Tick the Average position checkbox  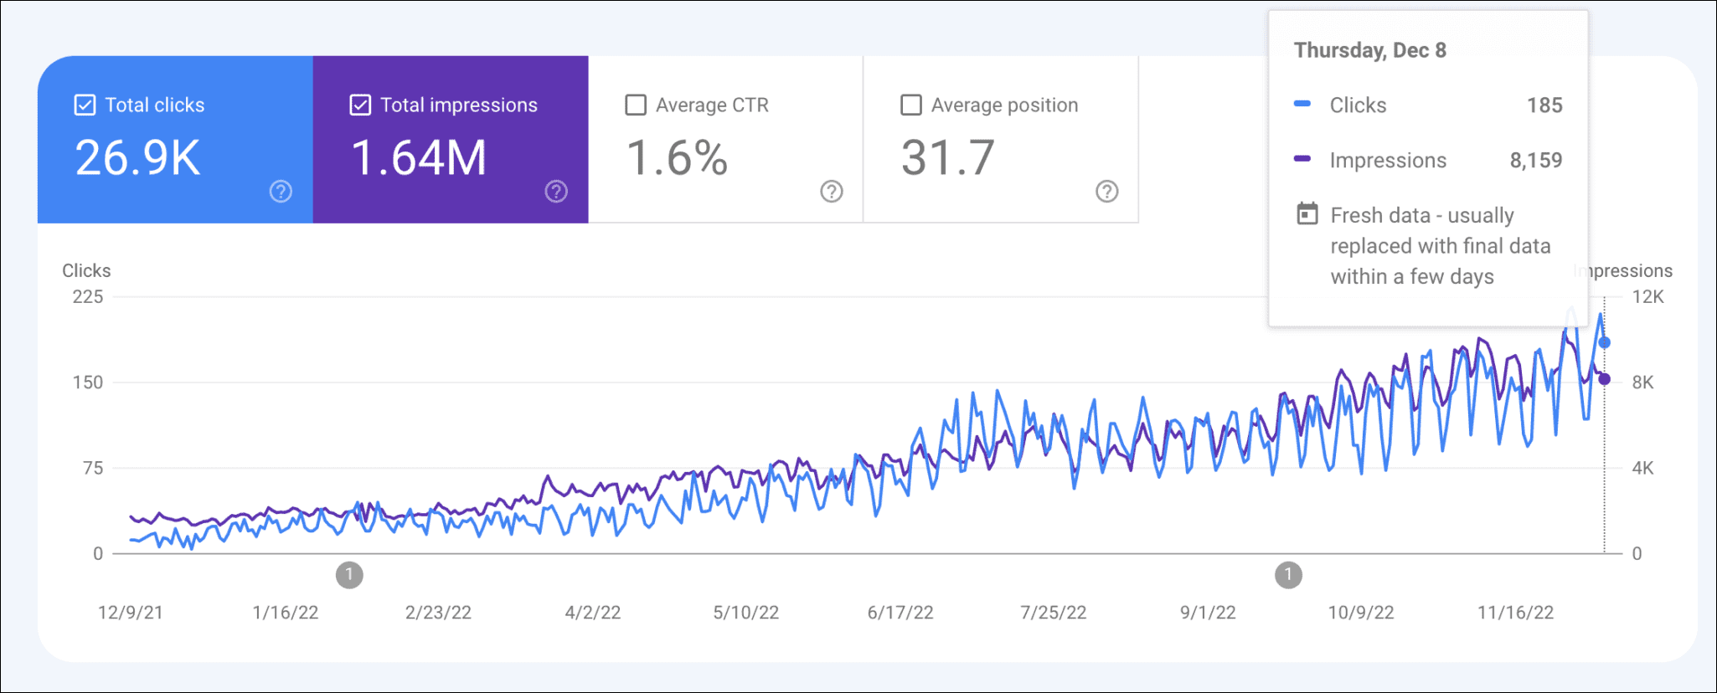point(910,105)
